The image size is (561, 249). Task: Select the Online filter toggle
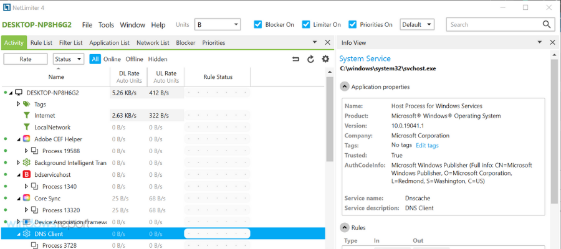tap(112, 59)
